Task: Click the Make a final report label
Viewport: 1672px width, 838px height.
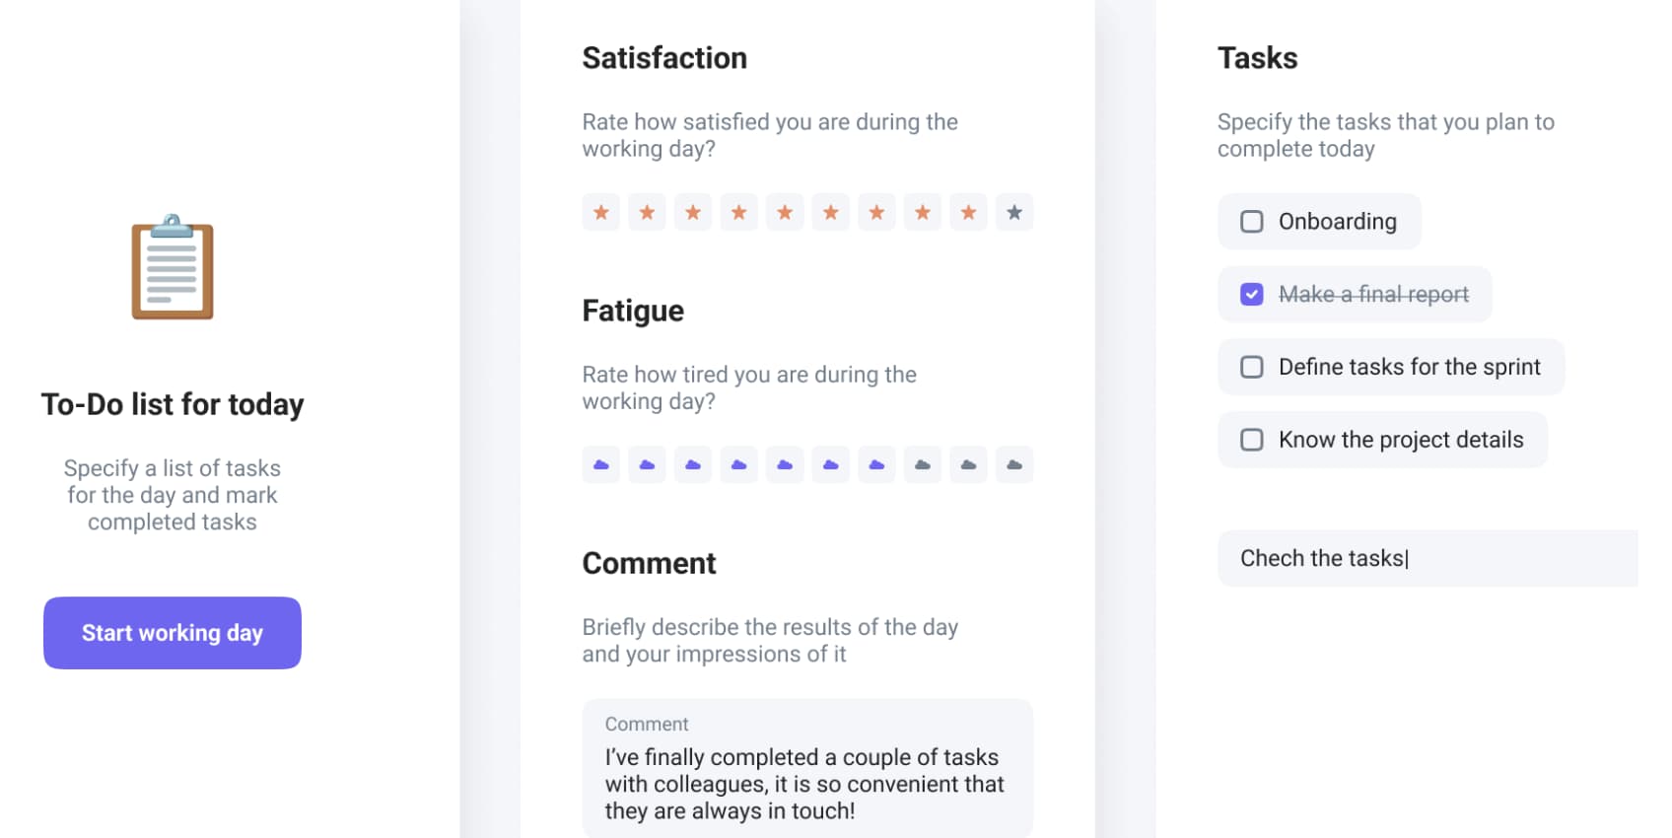Action: click(1373, 294)
